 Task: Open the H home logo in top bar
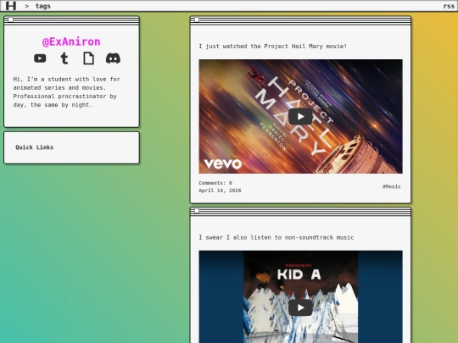coord(11,6)
